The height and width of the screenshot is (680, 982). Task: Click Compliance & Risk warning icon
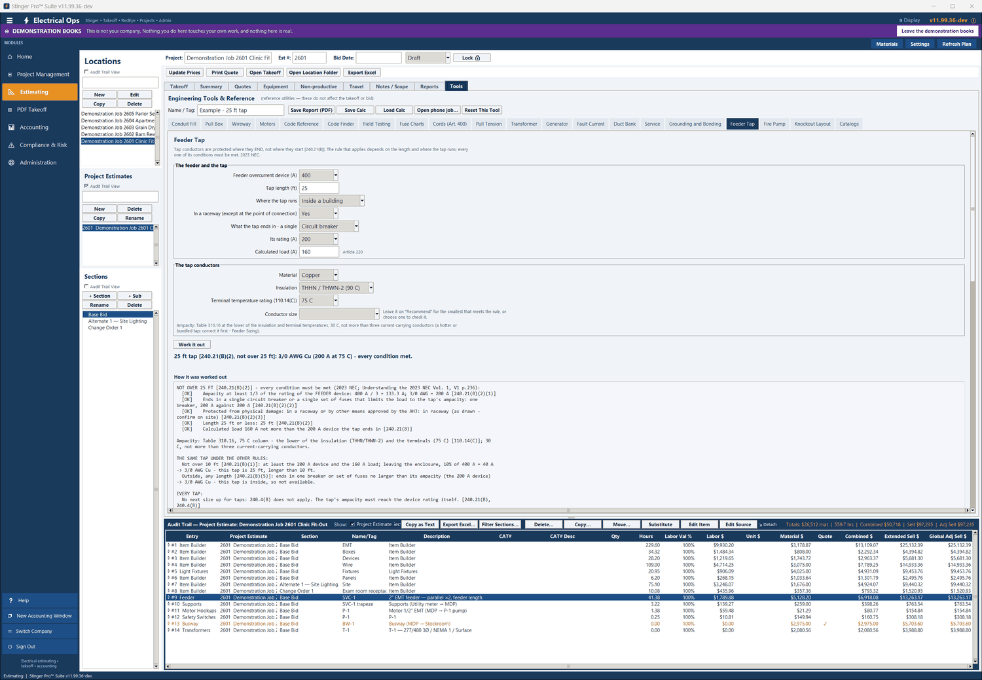[11, 145]
